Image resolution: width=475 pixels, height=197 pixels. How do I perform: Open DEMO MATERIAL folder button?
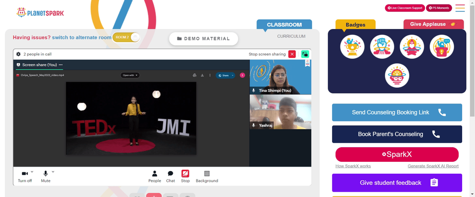tap(204, 39)
